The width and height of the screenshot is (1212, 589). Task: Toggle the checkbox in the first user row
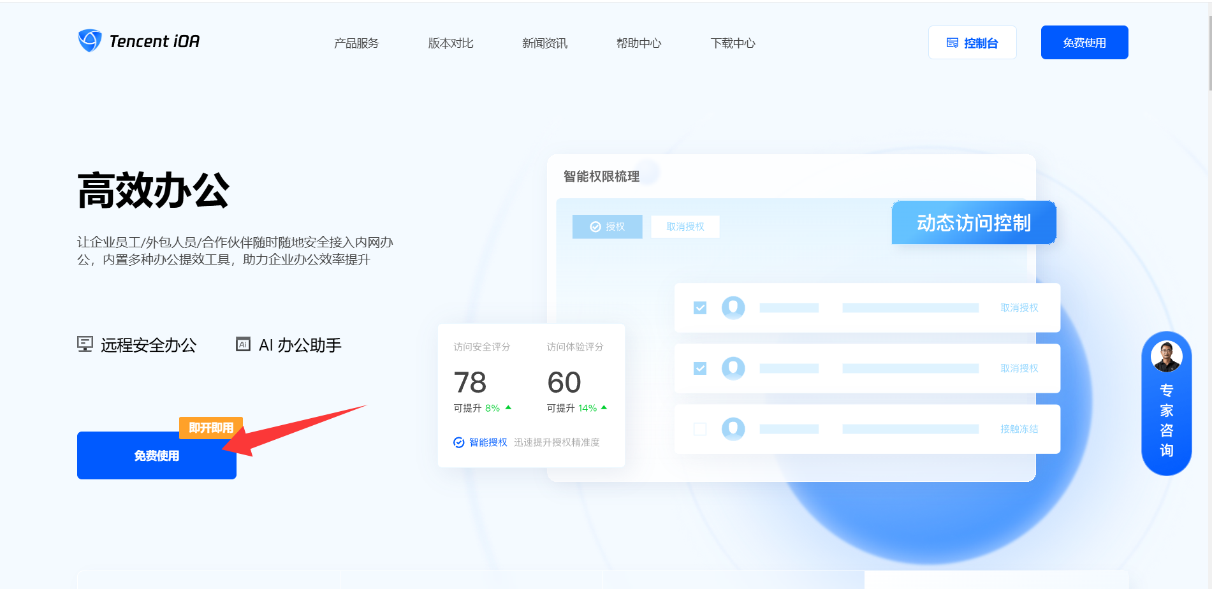(x=700, y=308)
